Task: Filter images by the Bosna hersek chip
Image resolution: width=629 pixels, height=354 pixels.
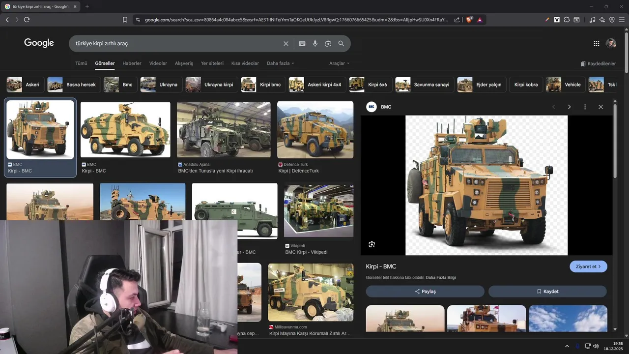Action: tap(73, 85)
